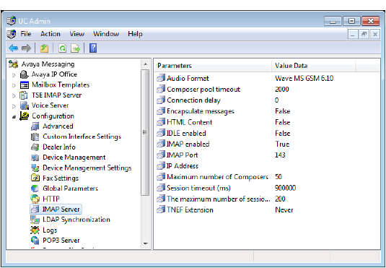The width and height of the screenshot is (386, 268).
Task: Expand the Avaya IP Office node
Action: click(14, 75)
